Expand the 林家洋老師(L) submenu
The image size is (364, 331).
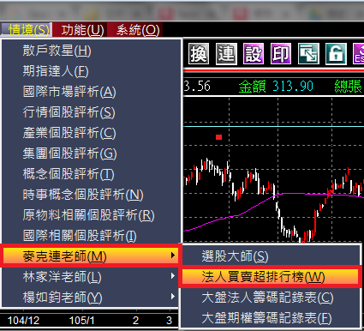(92, 277)
